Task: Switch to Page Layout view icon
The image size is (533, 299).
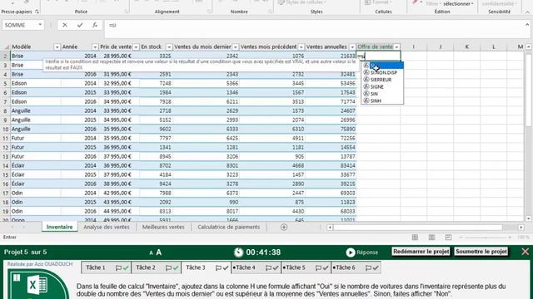Action: click(x=431, y=238)
